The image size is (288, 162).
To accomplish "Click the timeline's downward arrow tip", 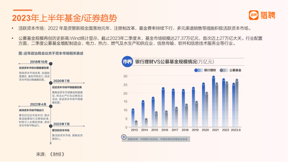I will click(51, 144).
